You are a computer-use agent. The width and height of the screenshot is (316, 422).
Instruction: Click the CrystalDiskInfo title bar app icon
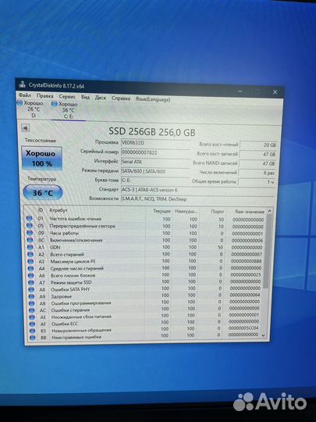23,84
